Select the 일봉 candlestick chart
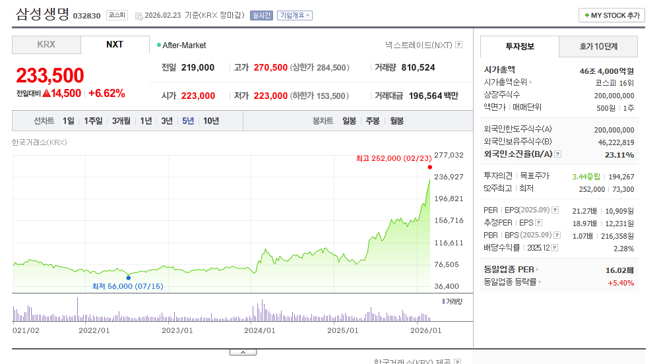Image resolution: width=659 pixels, height=364 pixels. click(349, 121)
